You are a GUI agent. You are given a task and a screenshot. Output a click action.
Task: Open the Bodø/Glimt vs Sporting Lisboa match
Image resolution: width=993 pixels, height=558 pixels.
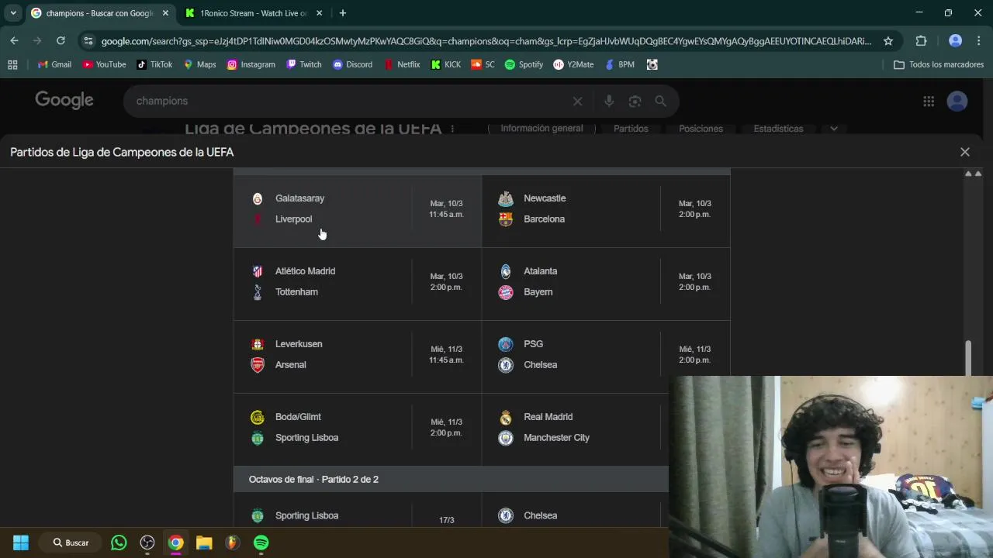click(x=358, y=429)
